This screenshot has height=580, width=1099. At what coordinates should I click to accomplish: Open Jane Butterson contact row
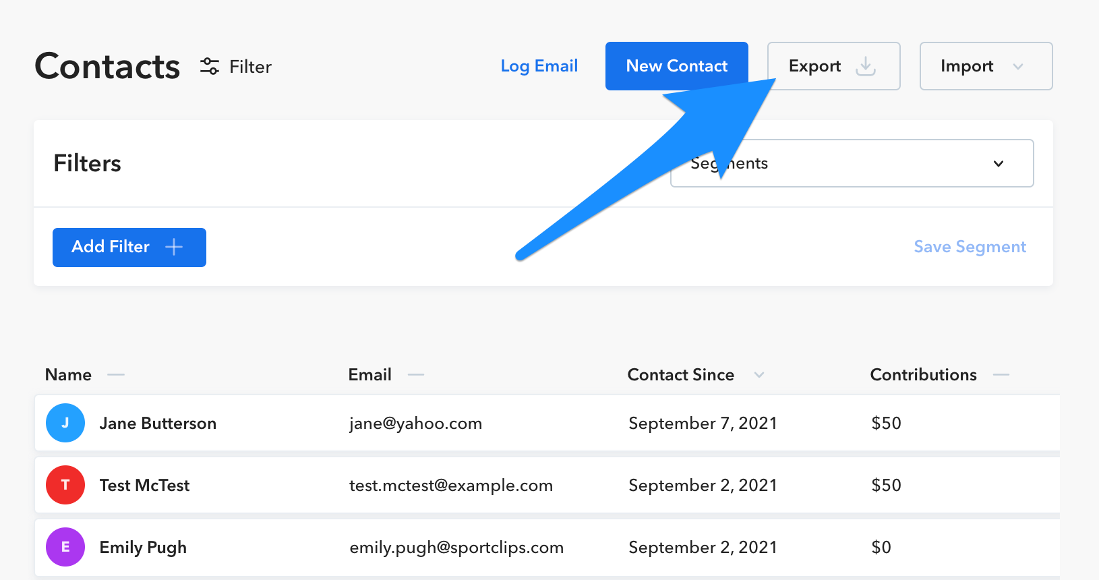[547, 423]
